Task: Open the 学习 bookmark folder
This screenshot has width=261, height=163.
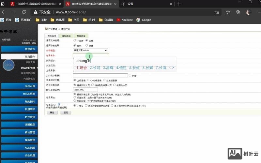Action: pyautogui.click(x=74, y=20)
